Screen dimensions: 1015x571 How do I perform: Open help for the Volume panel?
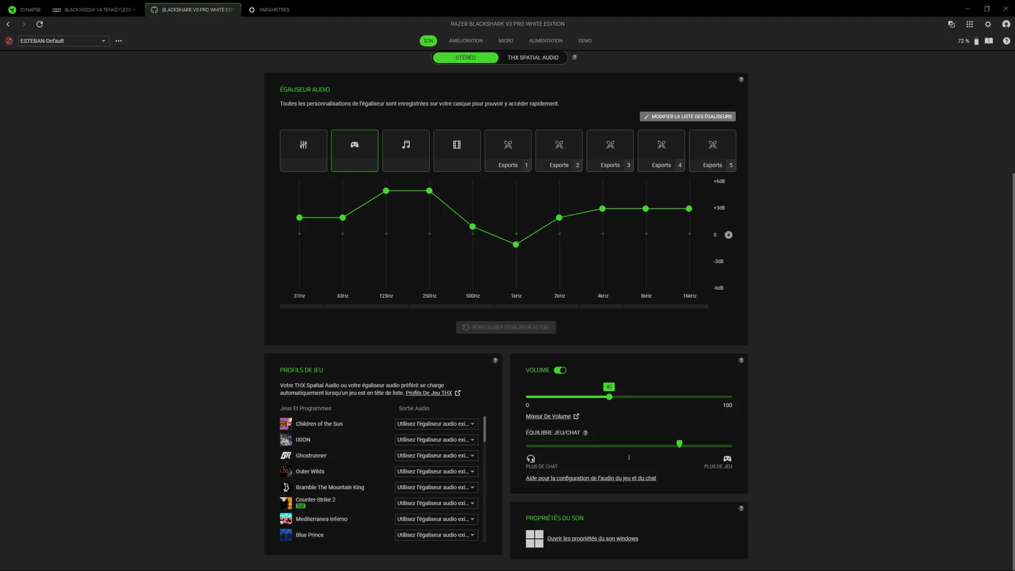tap(741, 360)
